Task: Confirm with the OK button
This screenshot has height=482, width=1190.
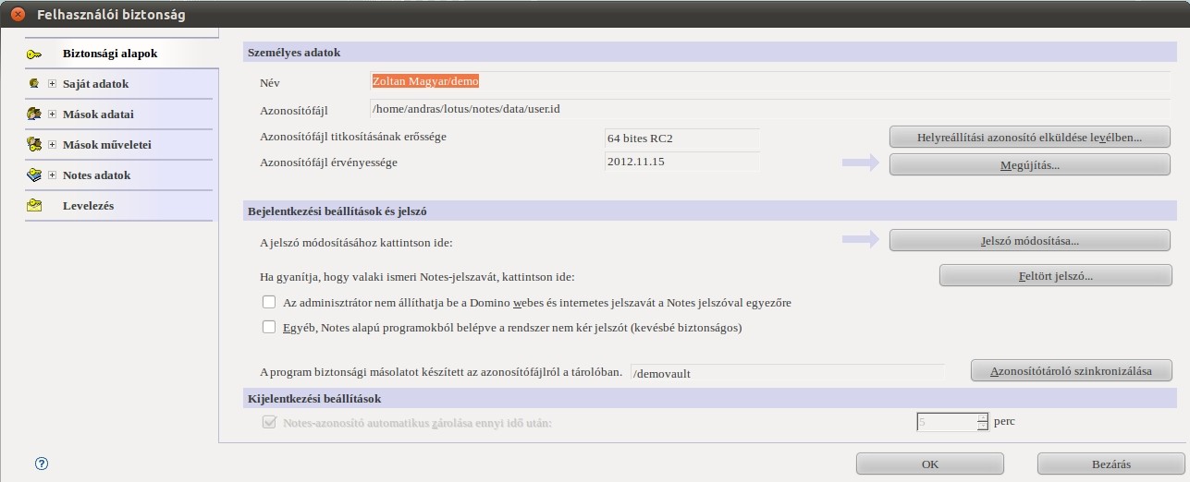Action: (930, 464)
